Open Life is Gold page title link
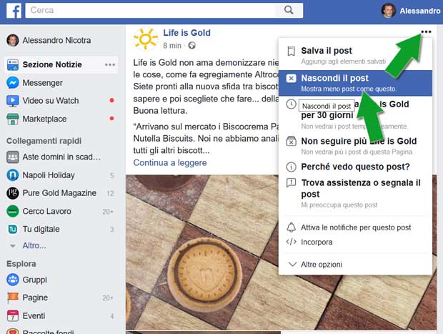The image size is (443, 334). tap(186, 33)
